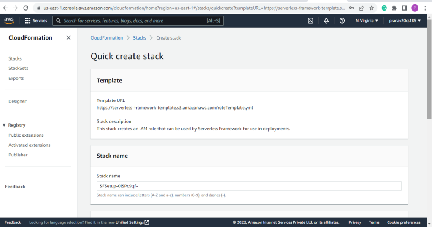Image resolution: width=432 pixels, height=227 pixels.
Task: Open the Chrome three-dot menu
Action: pos(425,8)
